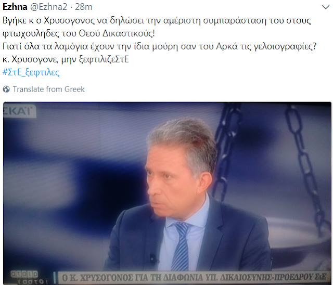Image resolution: width=333 pixels, height=285 pixels.
Task: Click the word Αρκά in the tweet
Action: pyautogui.click(x=227, y=46)
